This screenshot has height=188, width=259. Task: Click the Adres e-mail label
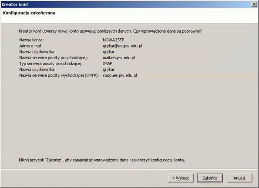(x=31, y=46)
